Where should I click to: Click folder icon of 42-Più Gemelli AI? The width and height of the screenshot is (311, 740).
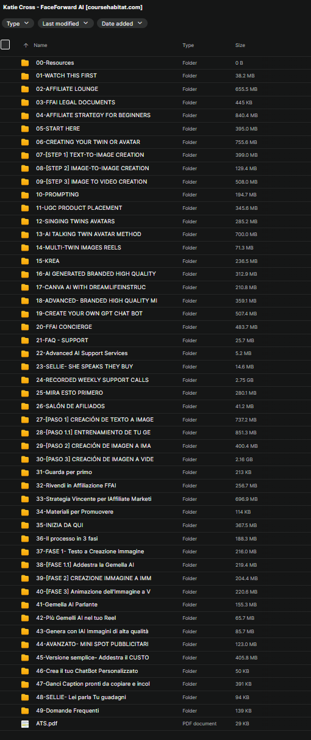pyautogui.click(x=25, y=618)
